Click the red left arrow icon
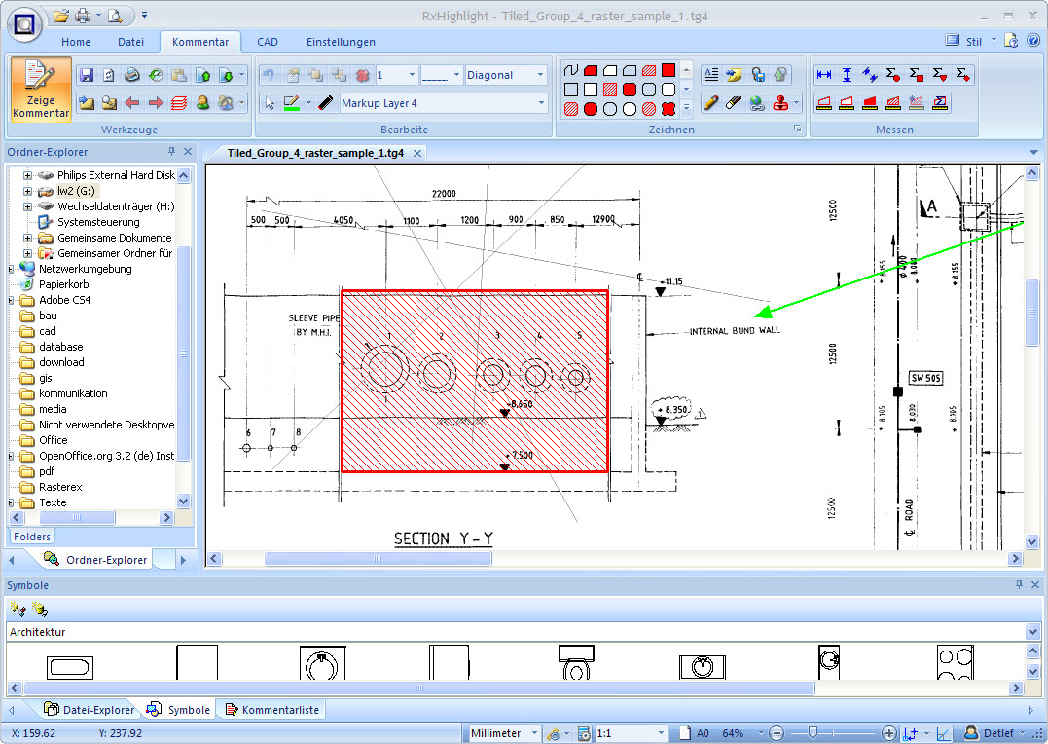This screenshot has height=744, width=1048. tap(131, 102)
